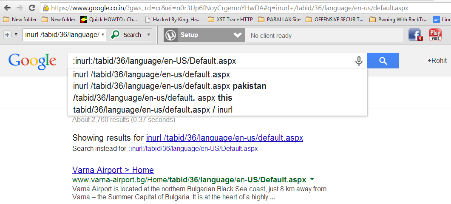Screen dimensions: 451x204
Task: Click the toolbar inurl search text box
Action: tap(62, 35)
